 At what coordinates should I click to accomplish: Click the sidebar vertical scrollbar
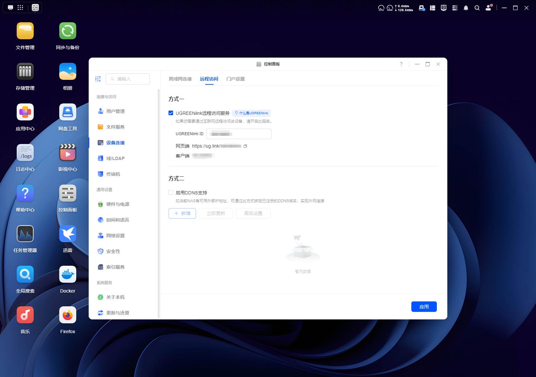pyautogui.click(x=159, y=203)
